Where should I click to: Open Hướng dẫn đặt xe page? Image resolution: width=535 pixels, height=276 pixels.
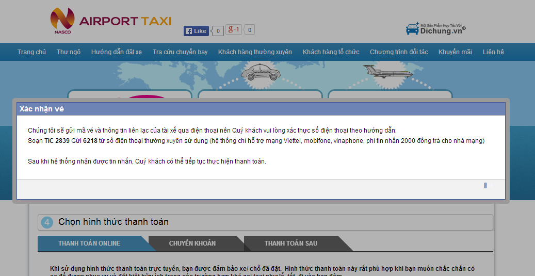[x=117, y=52]
